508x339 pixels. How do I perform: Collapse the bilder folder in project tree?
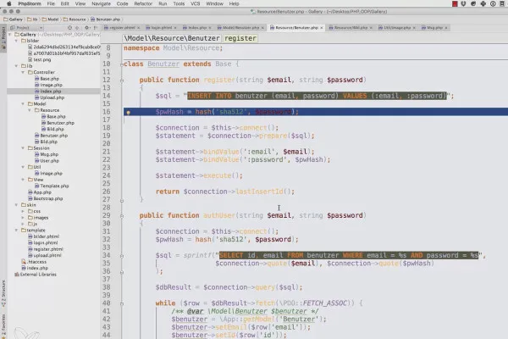point(16,41)
